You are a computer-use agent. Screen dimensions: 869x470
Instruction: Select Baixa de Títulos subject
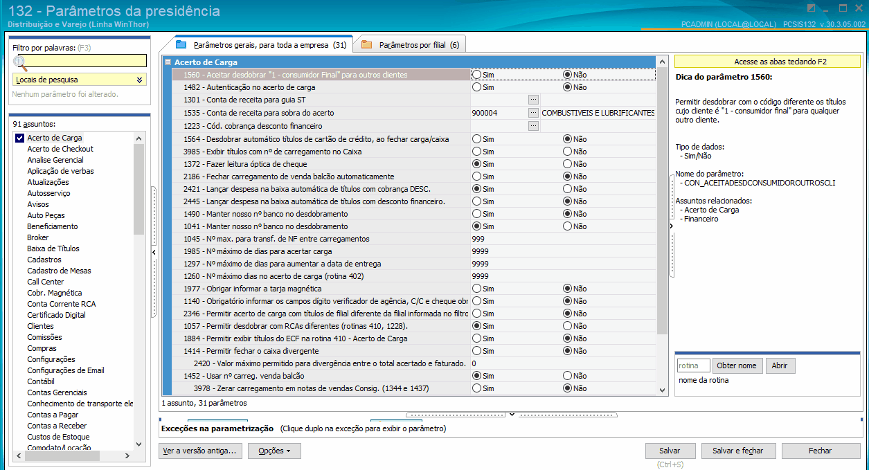pos(53,248)
